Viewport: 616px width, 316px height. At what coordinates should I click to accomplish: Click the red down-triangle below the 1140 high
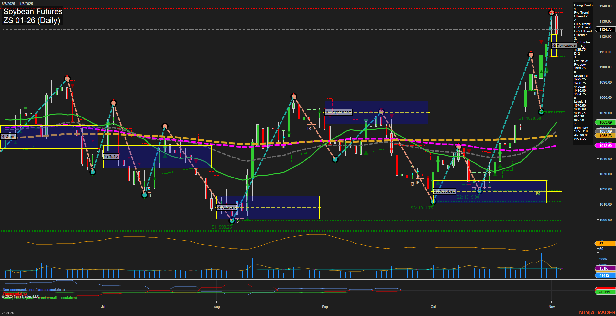[x=541, y=41]
